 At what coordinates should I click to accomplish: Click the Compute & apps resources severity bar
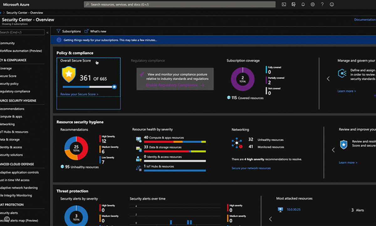click(x=175, y=142)
